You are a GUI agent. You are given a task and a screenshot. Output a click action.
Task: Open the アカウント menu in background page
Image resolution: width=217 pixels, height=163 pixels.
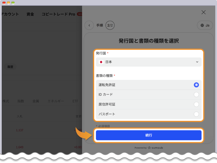(x=10, y=14)
